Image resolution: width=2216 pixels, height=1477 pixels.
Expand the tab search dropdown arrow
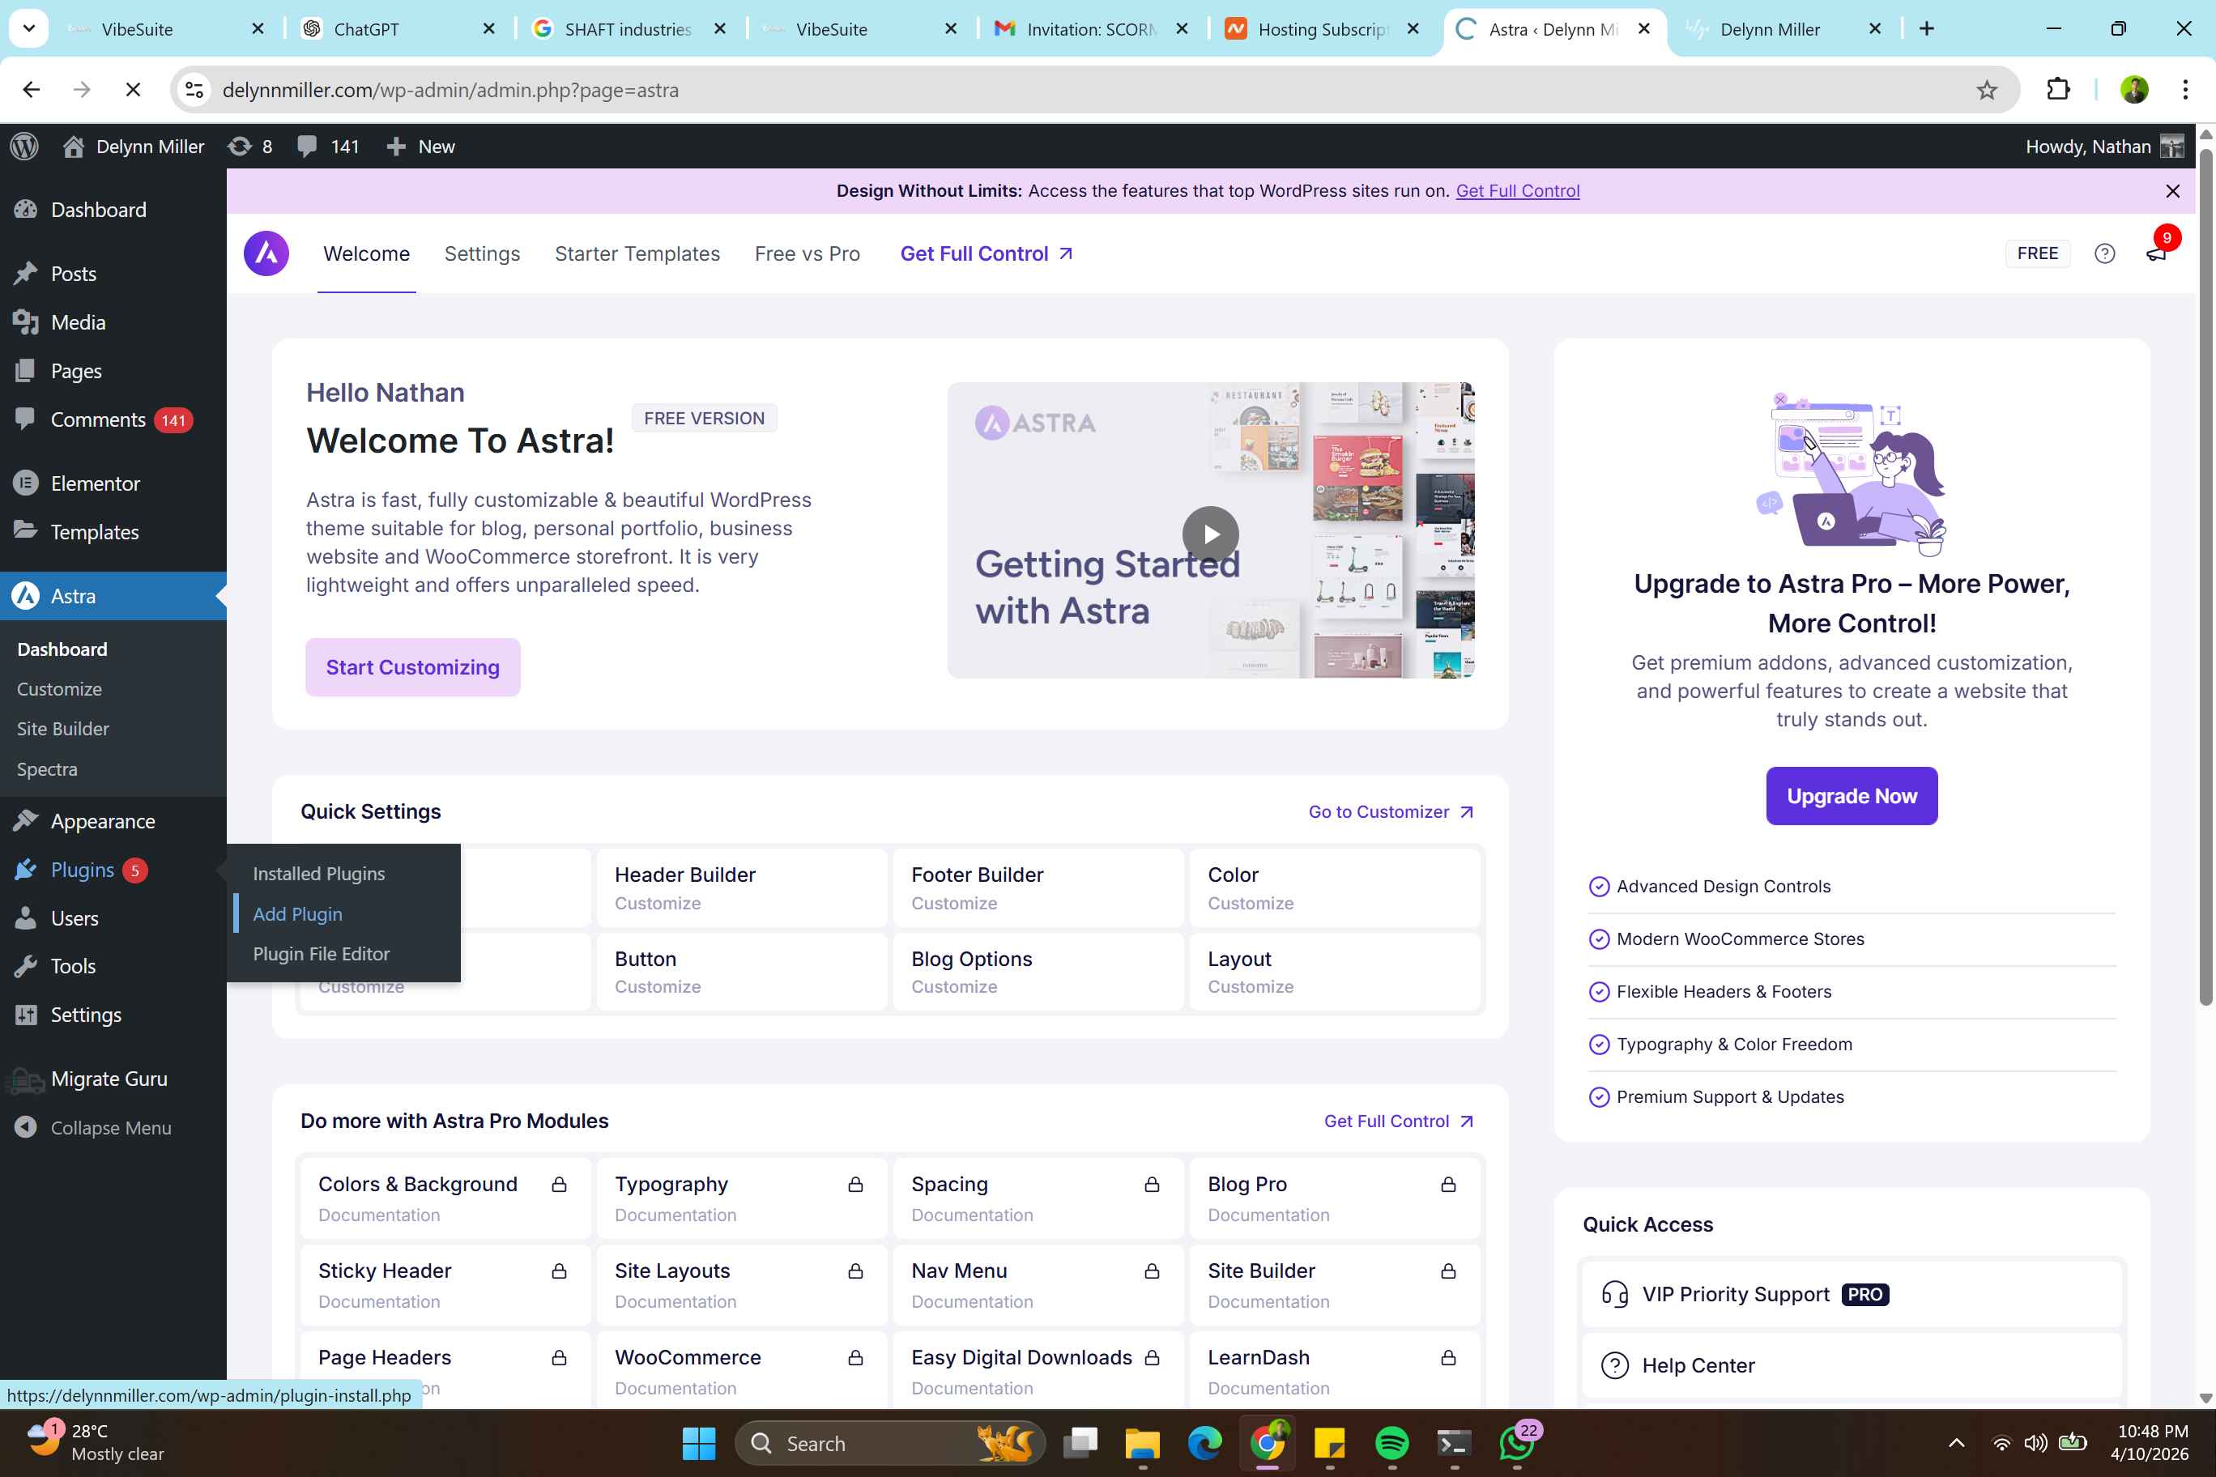[28, 29]
